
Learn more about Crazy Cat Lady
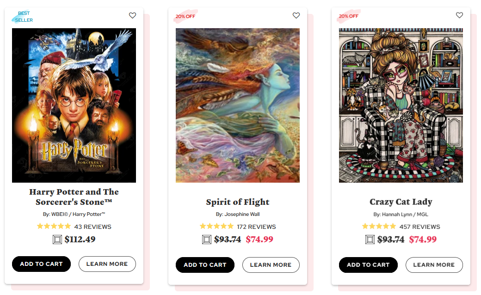coord(434,265)
